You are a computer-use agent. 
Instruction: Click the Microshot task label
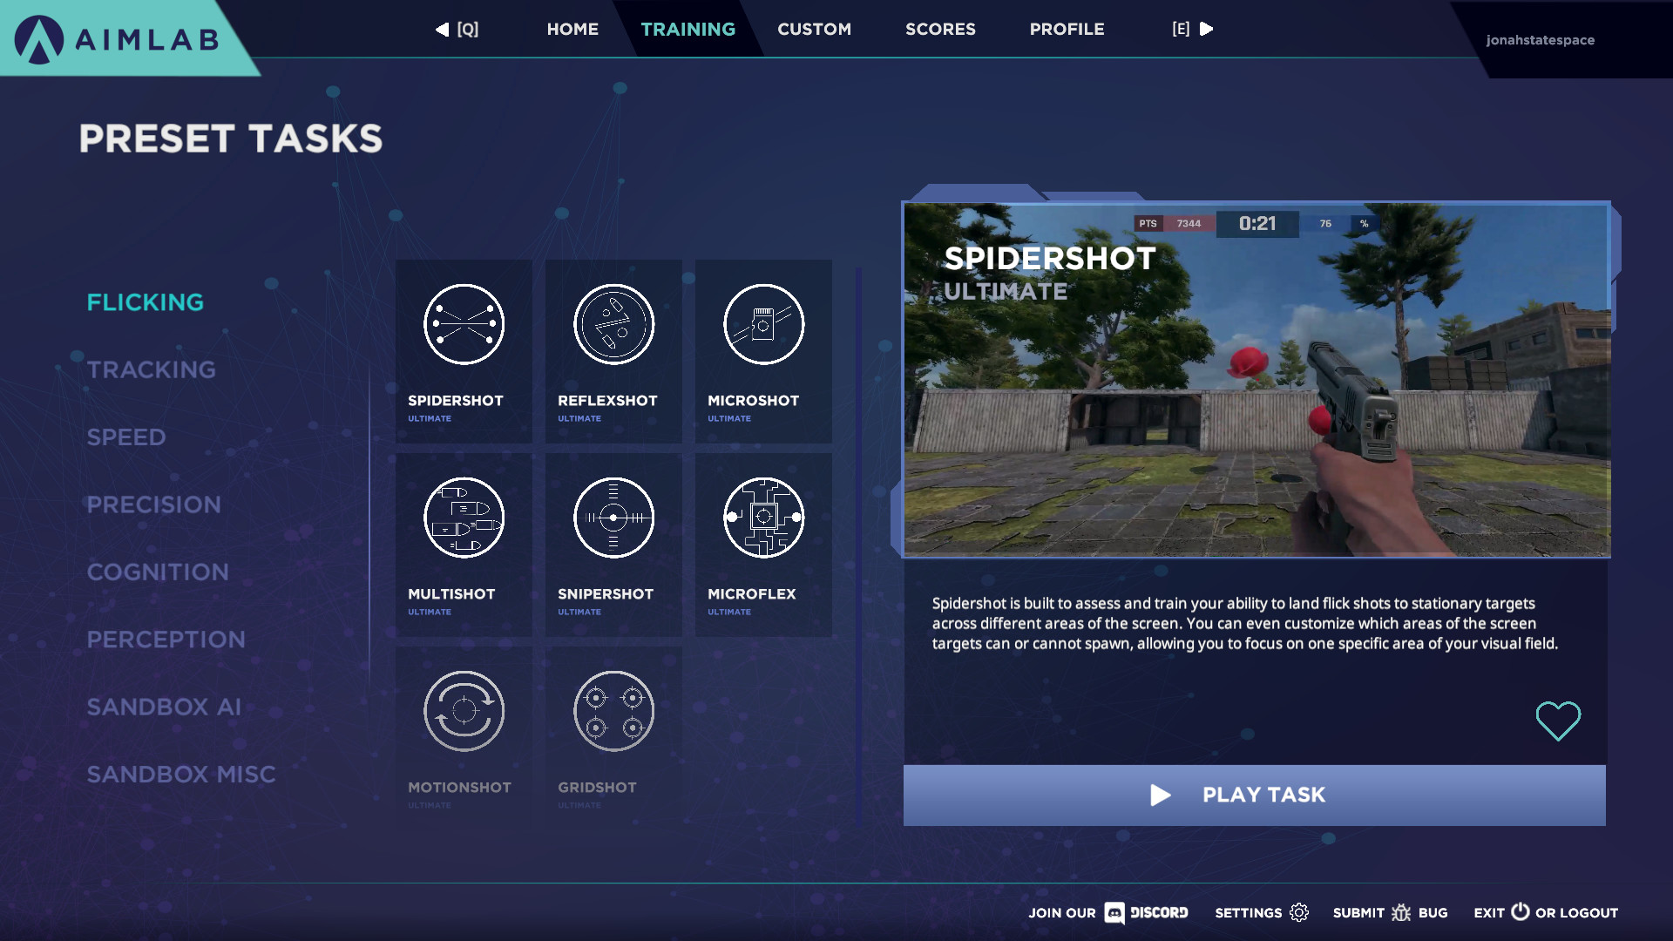point(753,401)
